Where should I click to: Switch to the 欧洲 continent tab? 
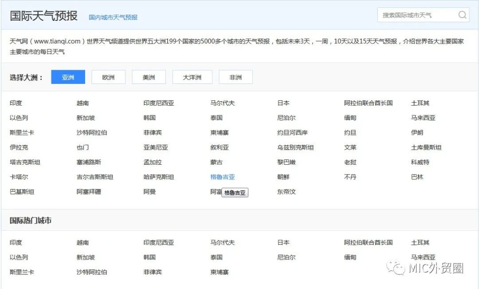[x=108, y=76]
